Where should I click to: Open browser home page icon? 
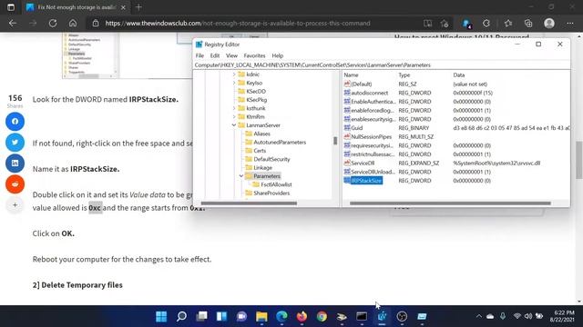pyautogui.click(x=73, y=23)
